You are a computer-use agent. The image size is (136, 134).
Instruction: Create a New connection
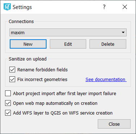(28, 44)
